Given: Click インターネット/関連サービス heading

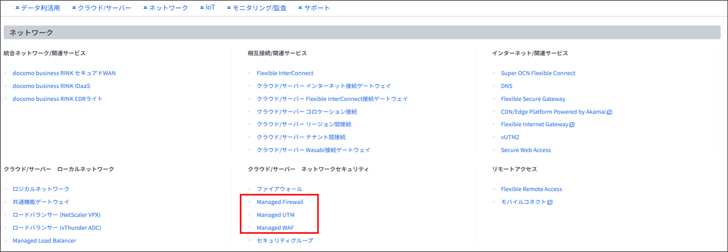Looking at the screenshot, I should [530, 53].
